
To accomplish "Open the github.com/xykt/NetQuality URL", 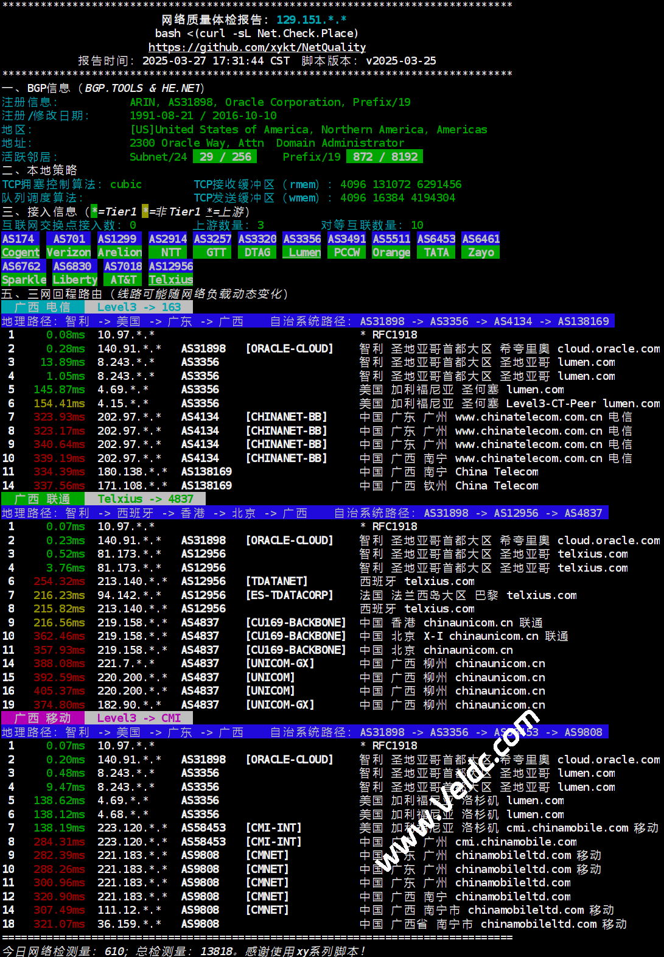I will click(x=257, y=47).
